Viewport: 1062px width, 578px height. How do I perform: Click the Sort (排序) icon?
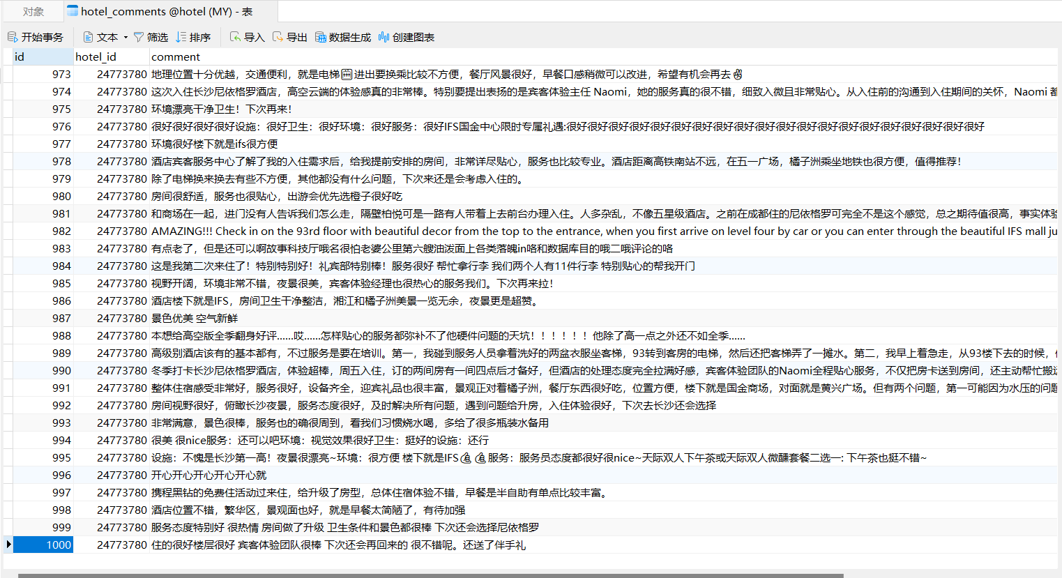(x=181, y=37)
